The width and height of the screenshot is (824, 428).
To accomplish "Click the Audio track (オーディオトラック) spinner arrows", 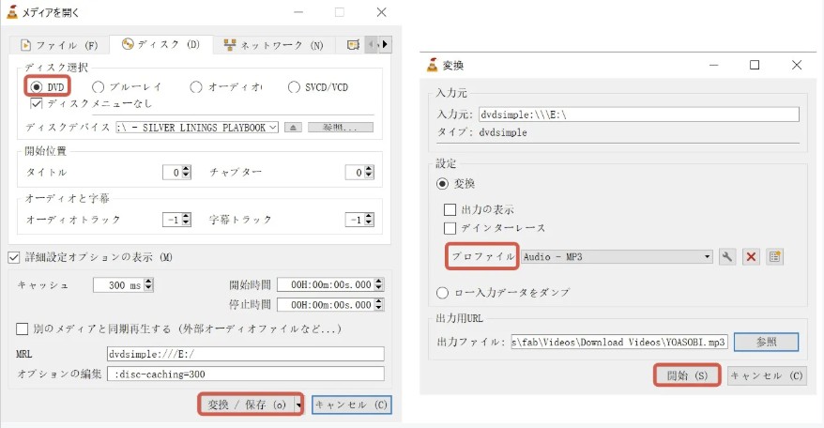I will pos(186,220).
